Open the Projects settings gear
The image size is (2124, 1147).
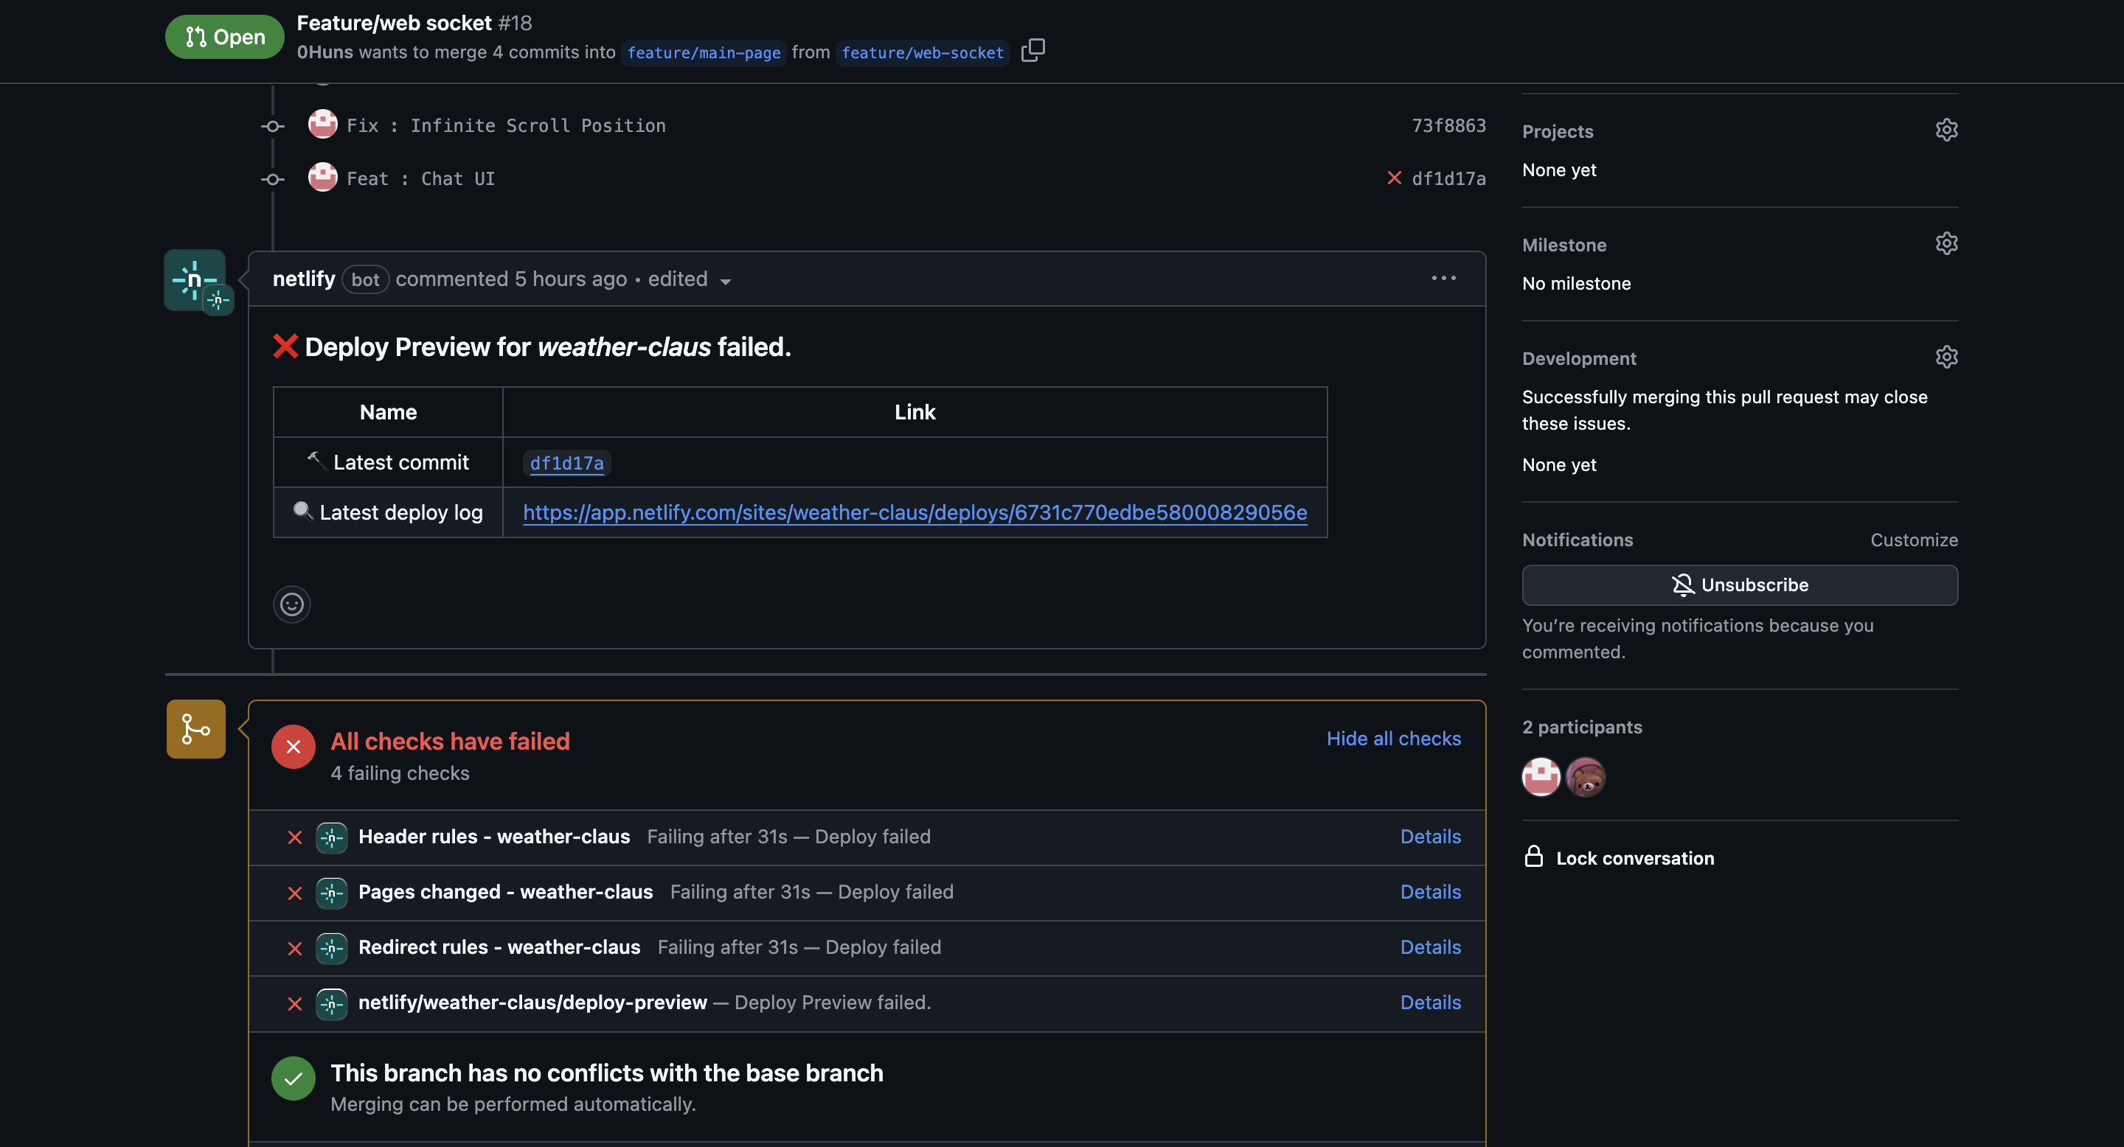coord(1946,130)
